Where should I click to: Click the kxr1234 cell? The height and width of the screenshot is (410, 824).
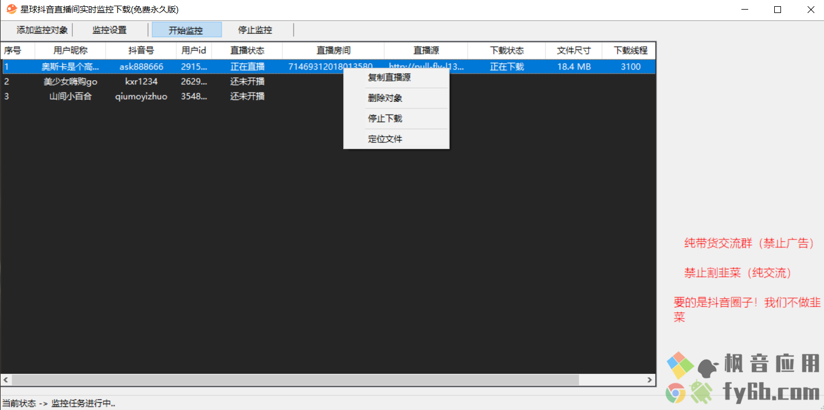click(141, 81)
